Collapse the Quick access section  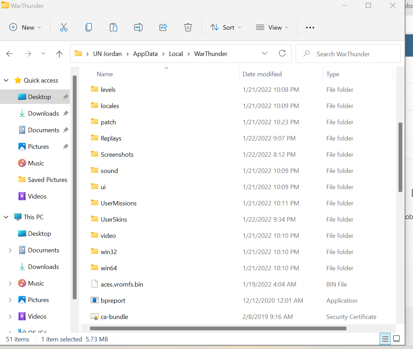point(6,80)
